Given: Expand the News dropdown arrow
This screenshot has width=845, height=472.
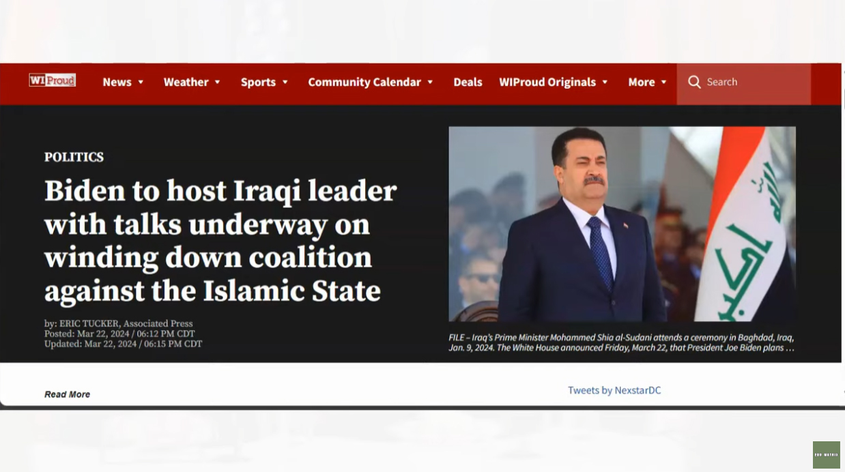Looking at the screenshot, I should 141,82.
